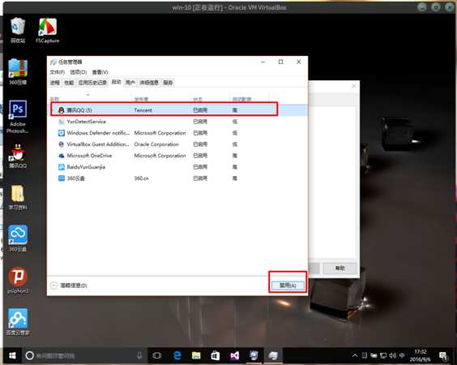Click the network tray icon
The image size is (457, 365).
coord(383,355)
